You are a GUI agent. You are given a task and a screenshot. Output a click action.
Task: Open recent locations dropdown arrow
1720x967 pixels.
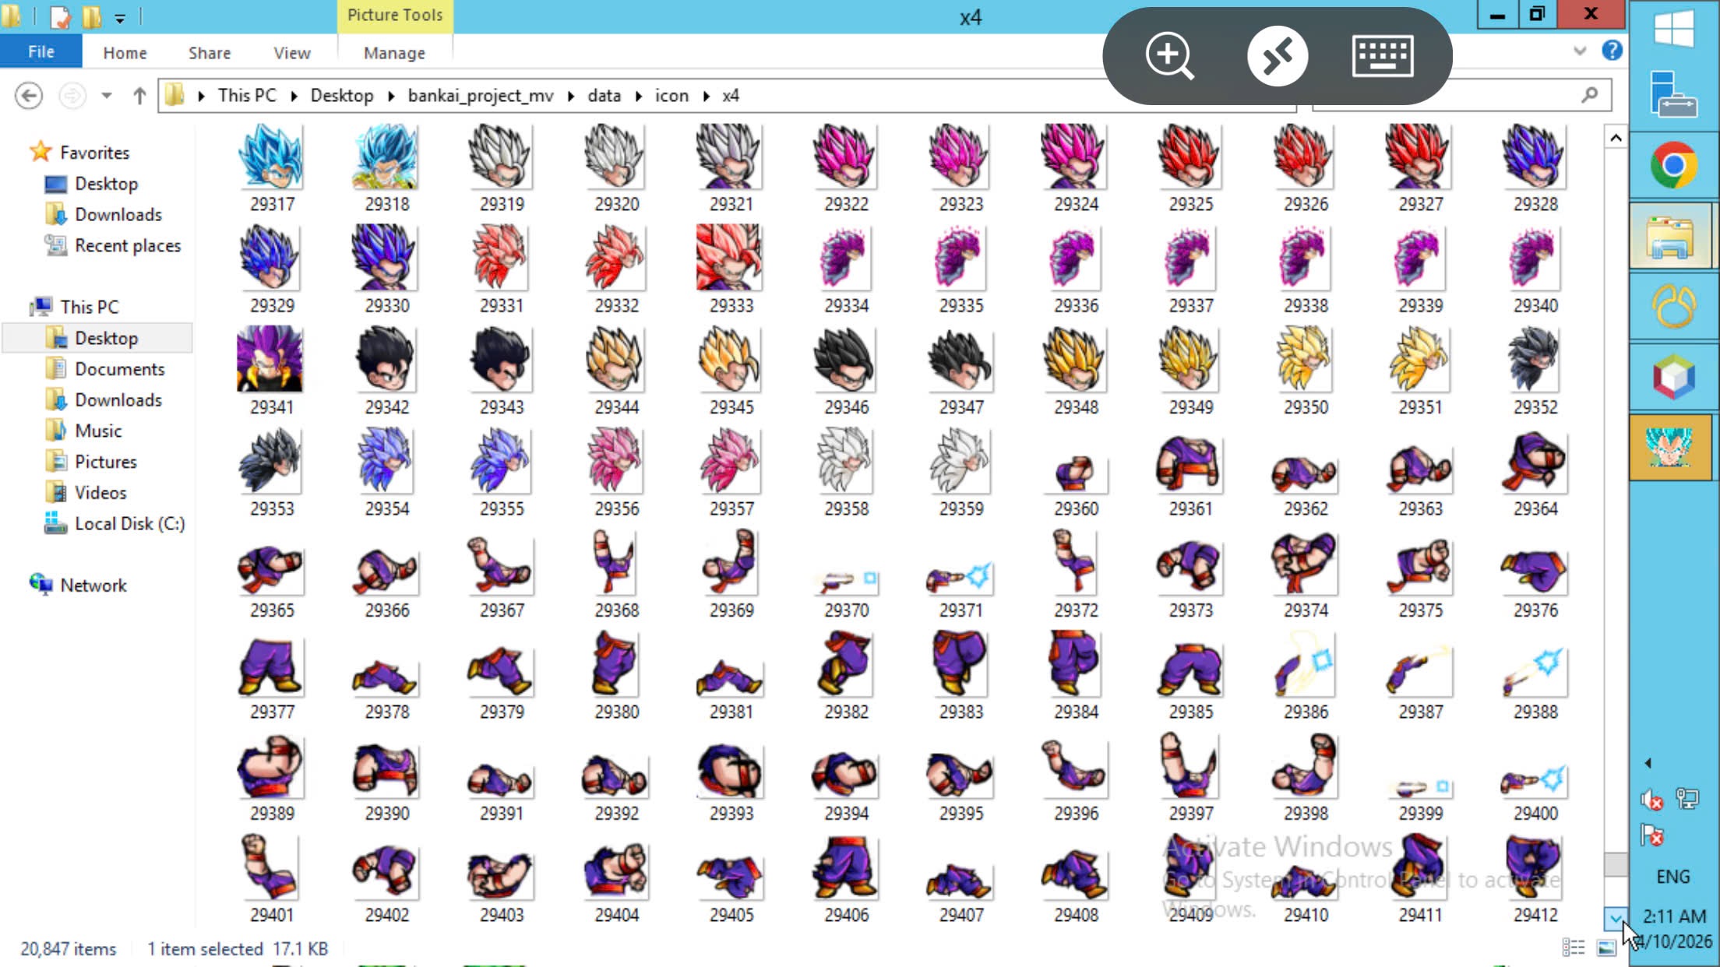[107, 96]
